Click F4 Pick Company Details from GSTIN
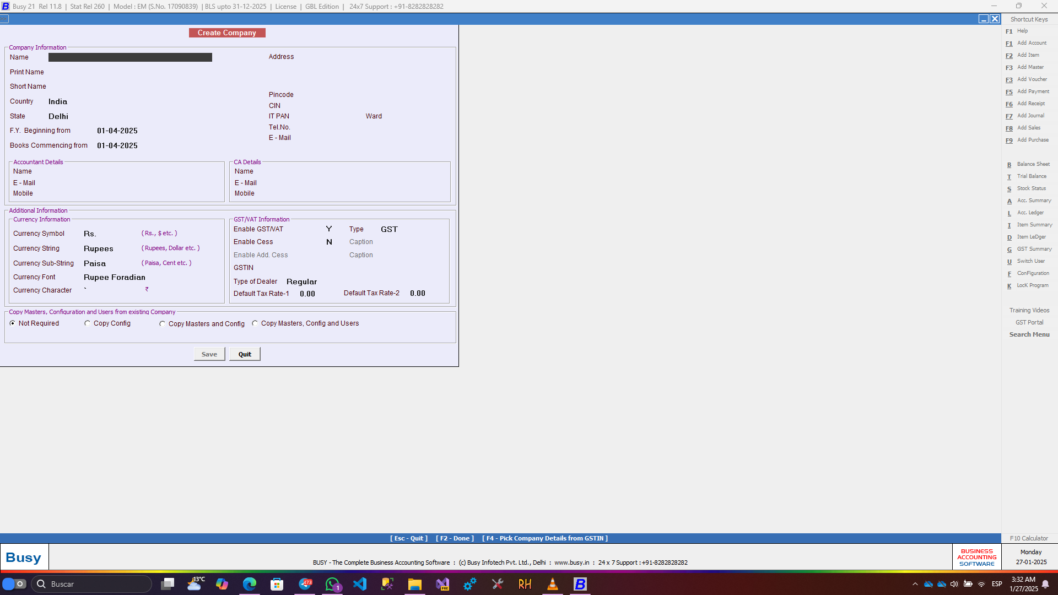Image resolution: width=1058 pixels, height=595 pixels. pos(545,538)
